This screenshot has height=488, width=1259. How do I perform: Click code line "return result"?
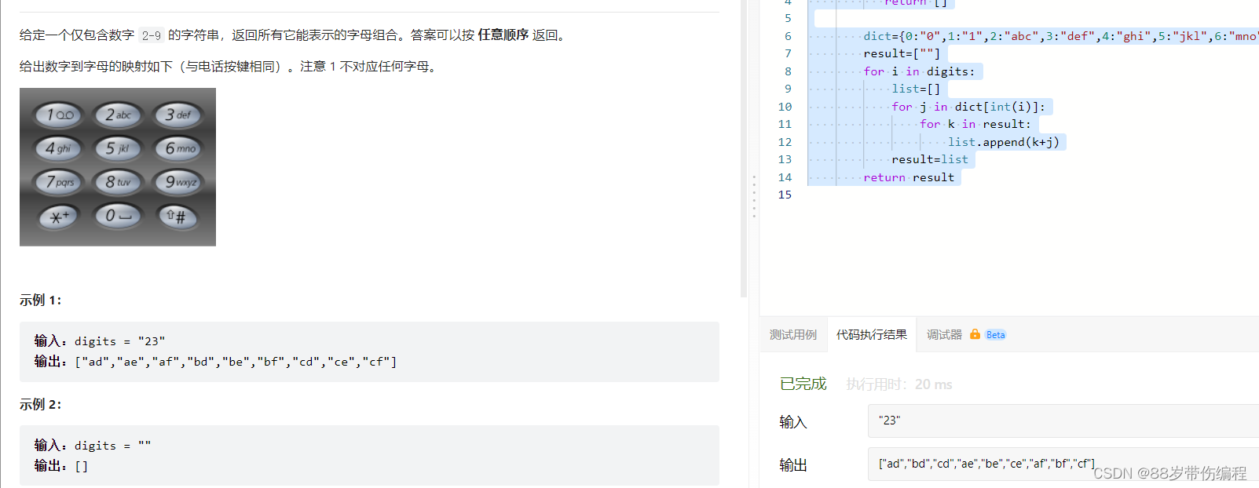click(909, 177)
